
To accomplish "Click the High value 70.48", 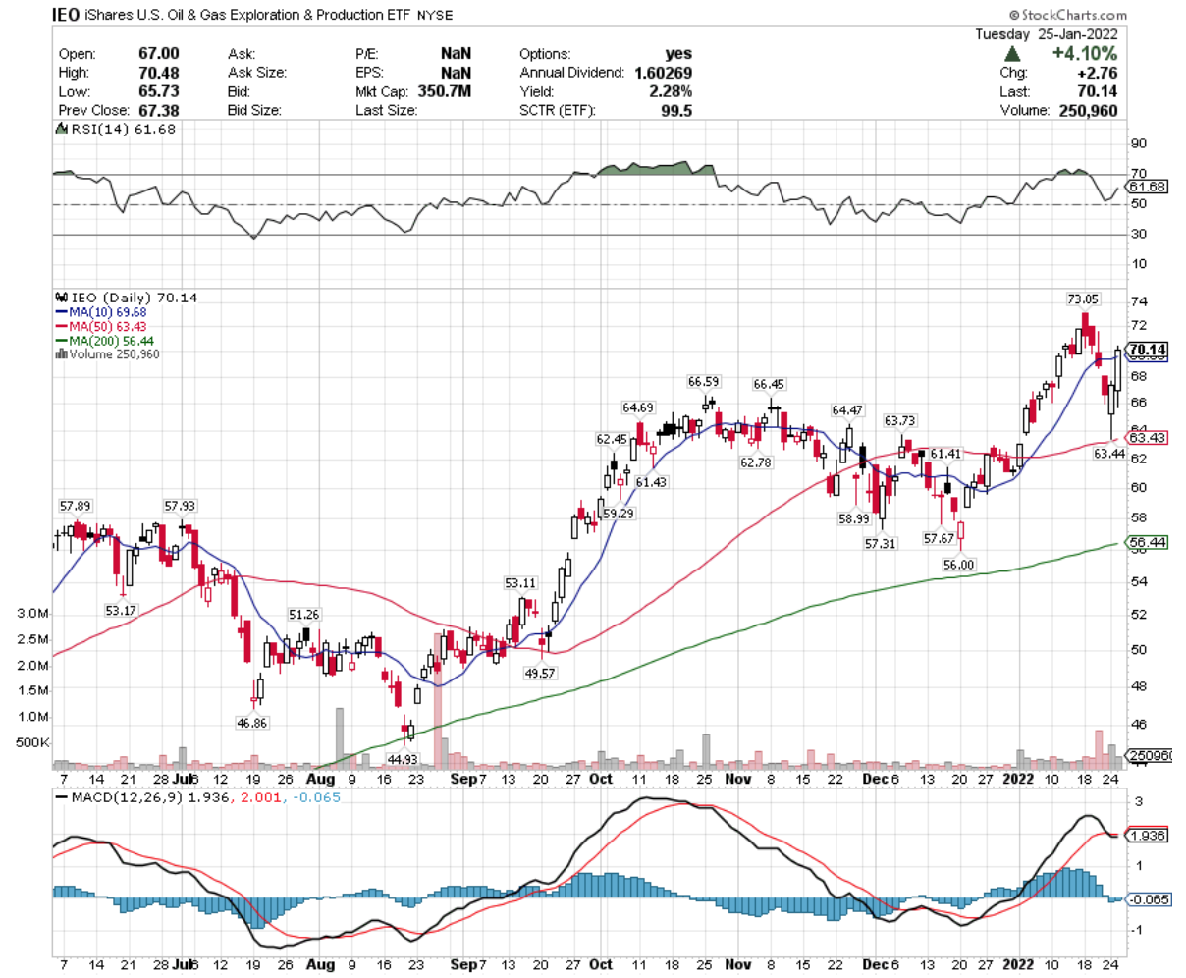I will (159, 73).
